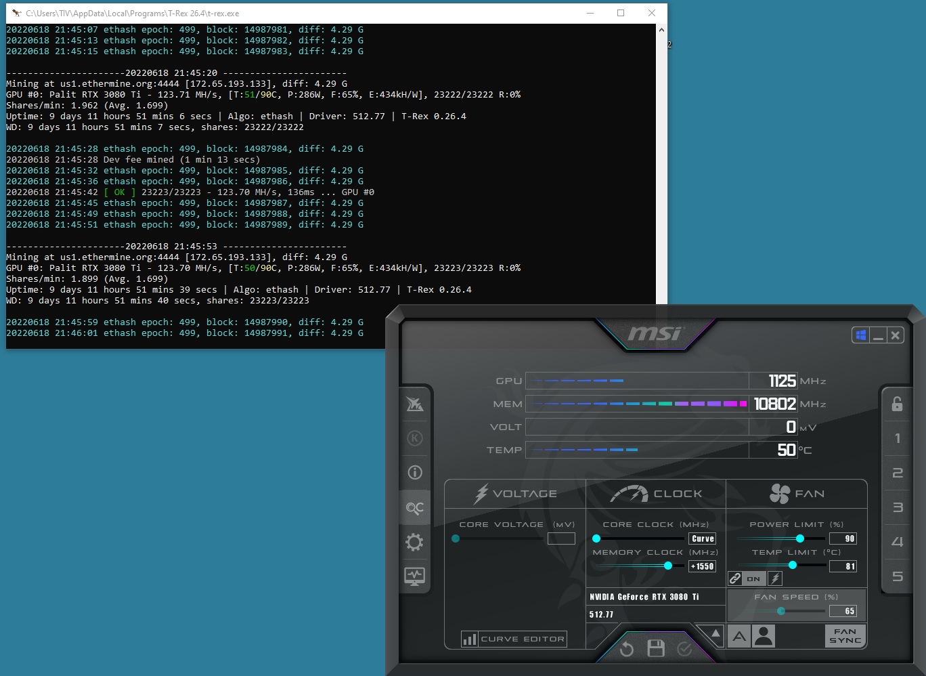This screenshot has width=926, height=676.
Task: Click the 'Shares/min: 1.899 (Avg. 1.699)' line
Action: coord(87,279)
